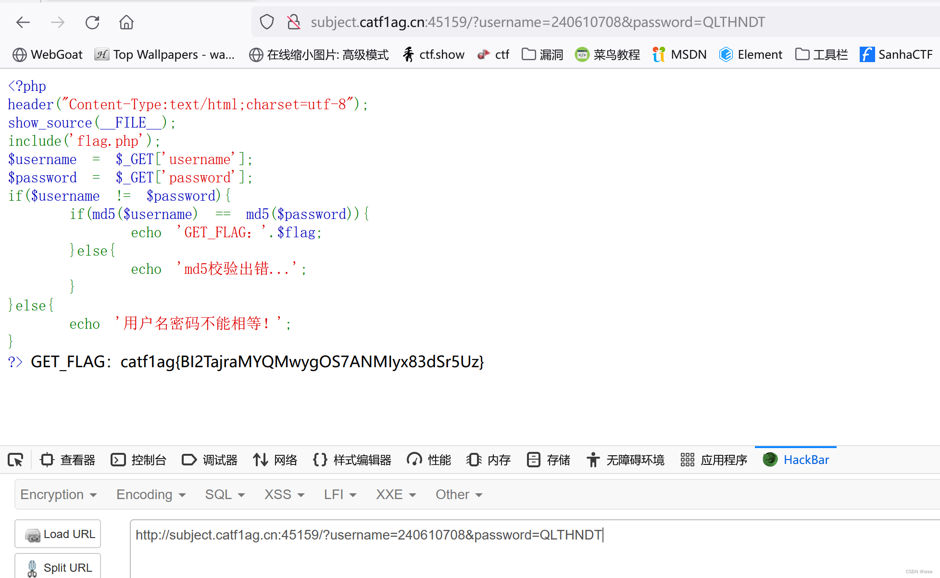Activate the element picker tool
This screenshot has width=940, height=578.
pos(15,460)
